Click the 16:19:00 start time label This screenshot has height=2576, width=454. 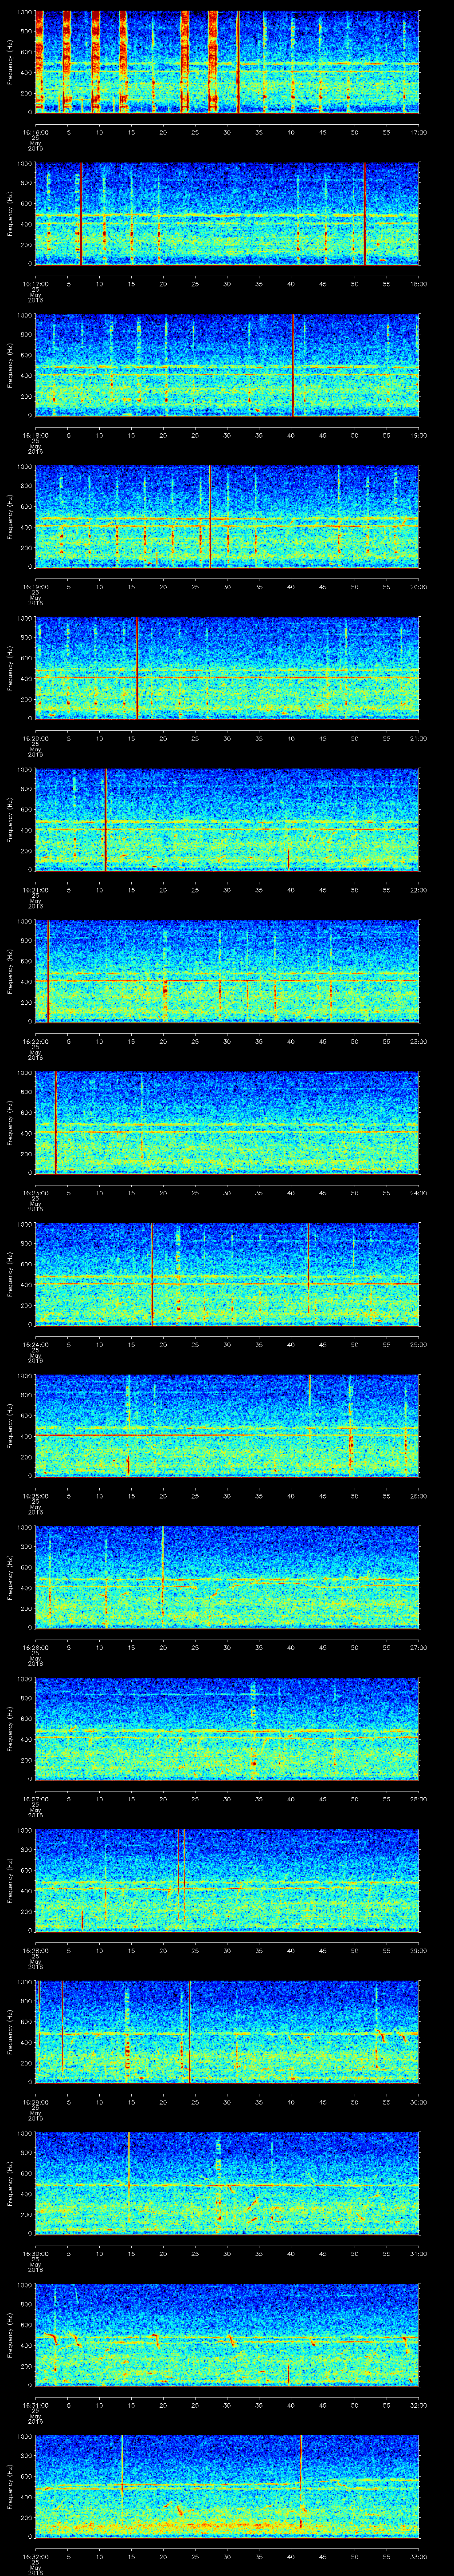pos(36,587)
